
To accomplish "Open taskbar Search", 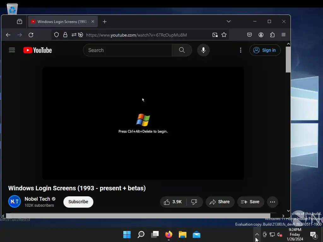I will 141,234.
